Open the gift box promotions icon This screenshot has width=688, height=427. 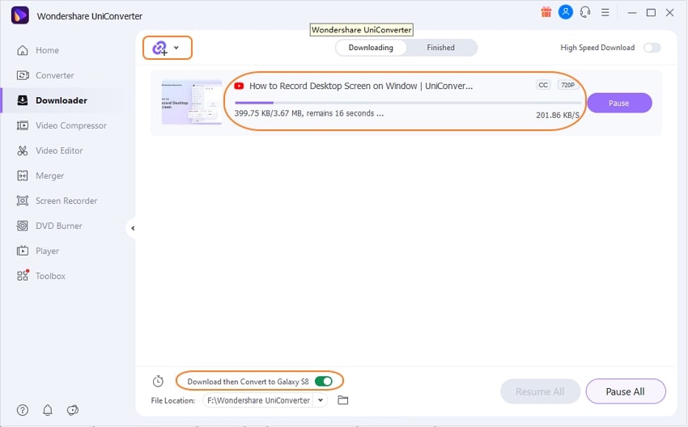(546, 12)
